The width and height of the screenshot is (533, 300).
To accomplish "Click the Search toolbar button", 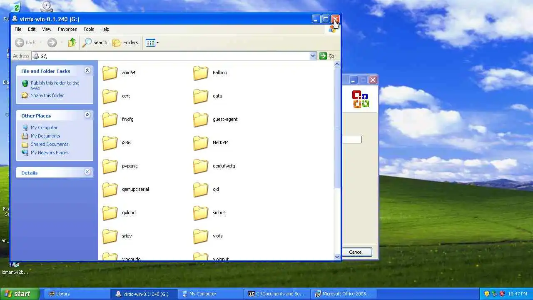I will pos(95,42).
